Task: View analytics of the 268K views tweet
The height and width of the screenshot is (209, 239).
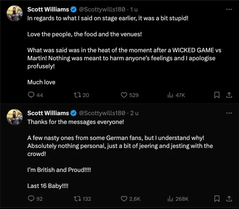Action: tap(170, 199)
